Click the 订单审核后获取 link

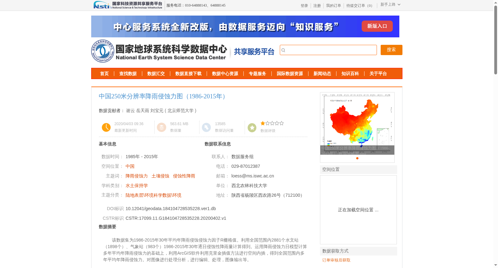[x=336, y=260]
